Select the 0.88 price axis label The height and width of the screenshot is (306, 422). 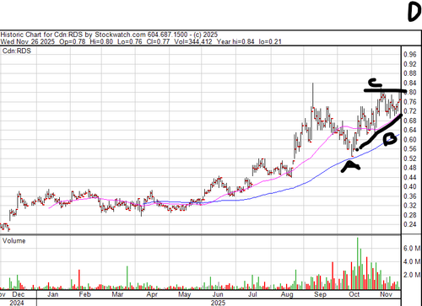[410, 73]
